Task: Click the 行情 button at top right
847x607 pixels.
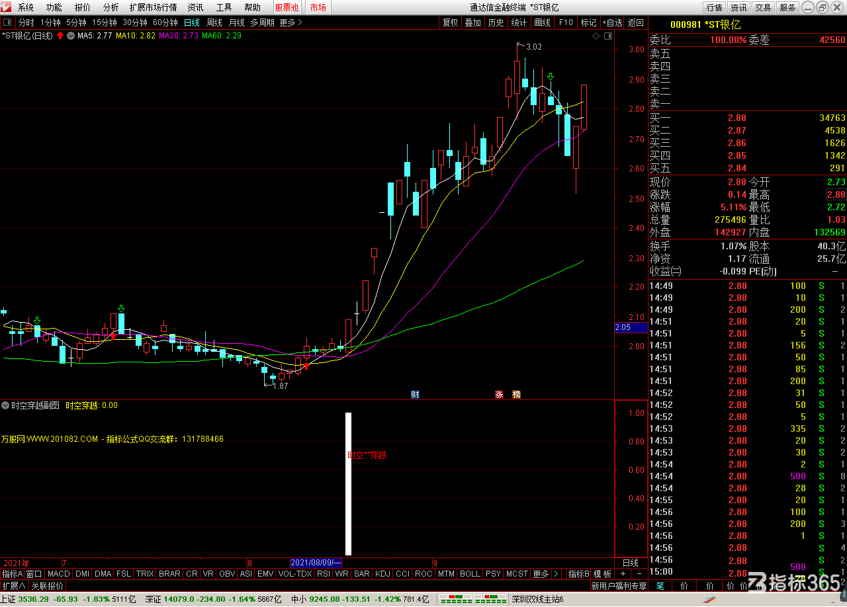Action: 714,8
